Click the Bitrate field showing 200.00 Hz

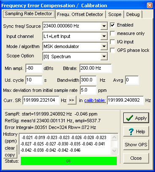(95, 68)
